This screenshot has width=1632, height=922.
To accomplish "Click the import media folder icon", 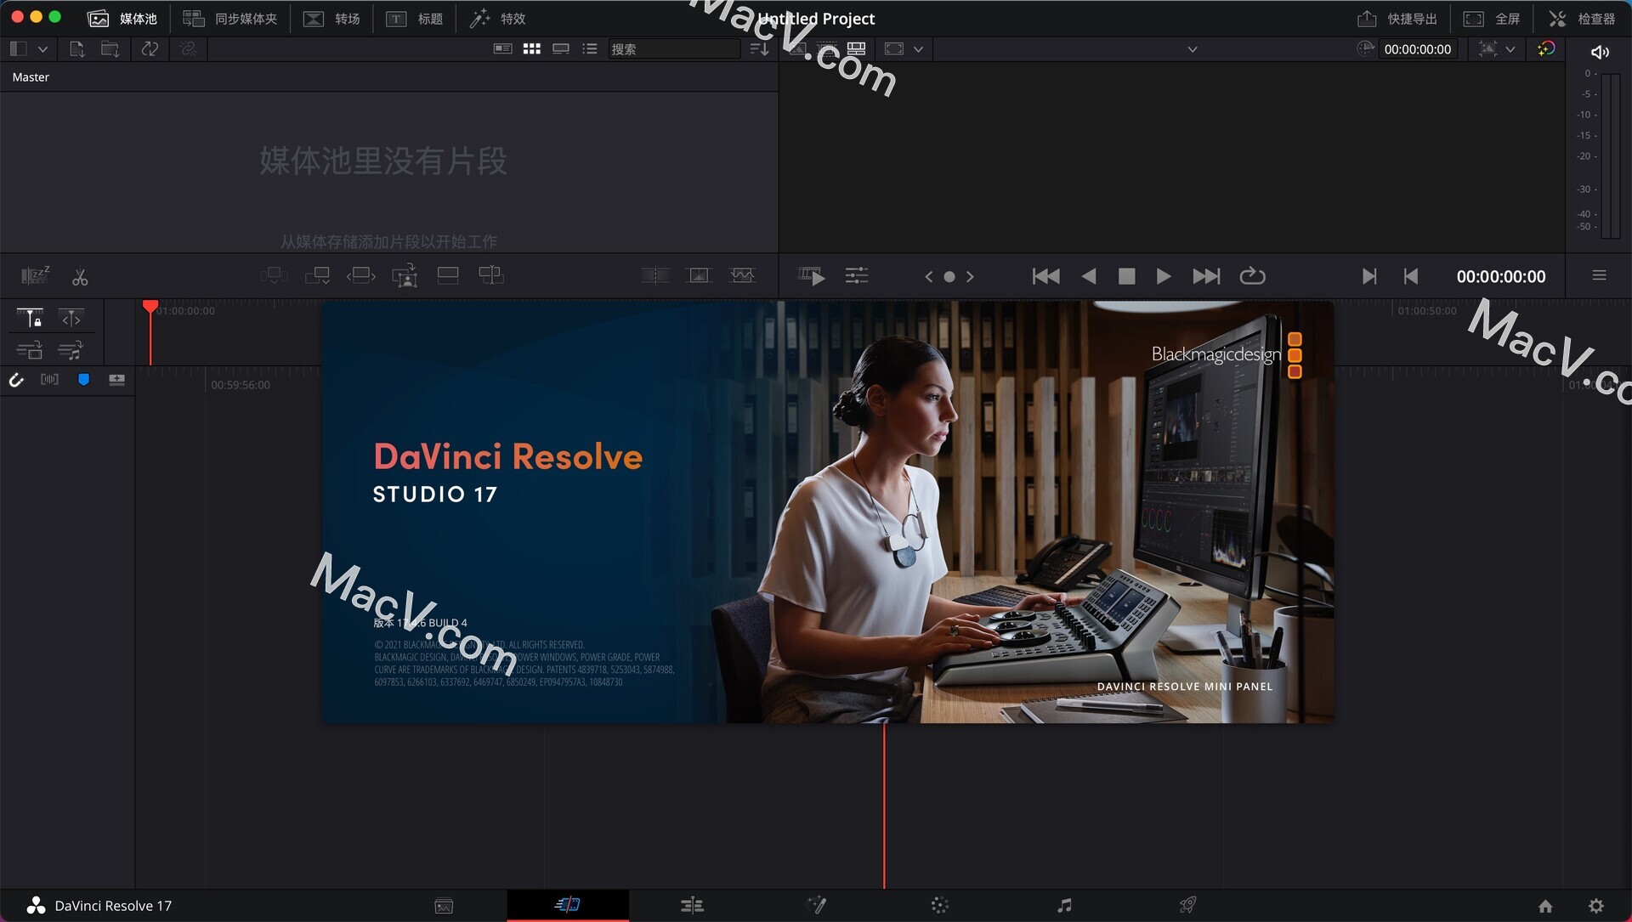I will [x=110, y=49].
